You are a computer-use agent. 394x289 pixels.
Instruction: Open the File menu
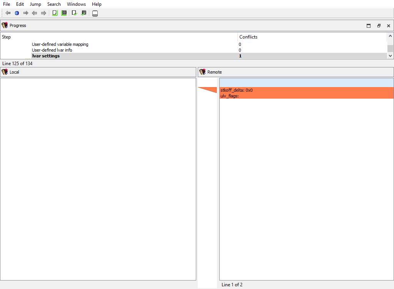pyautogui.click(x=7, y=4)
